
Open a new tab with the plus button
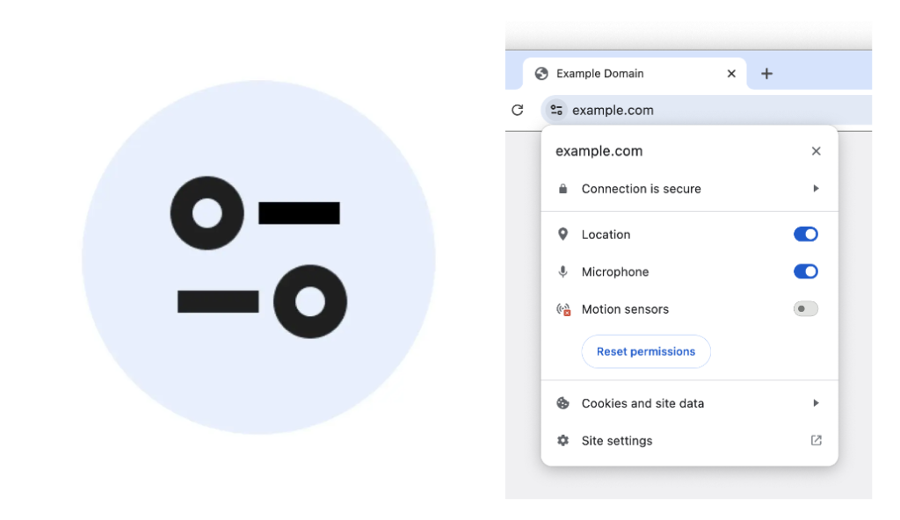coord(766,74)
